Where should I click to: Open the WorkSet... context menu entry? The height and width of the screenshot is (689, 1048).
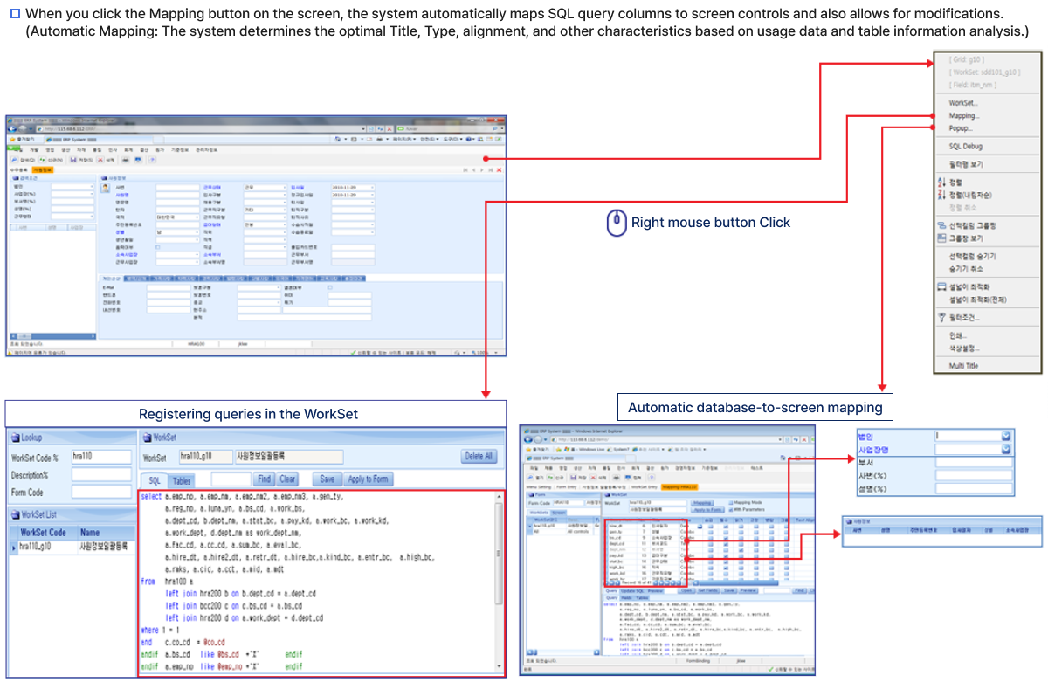click(x=963, y=102)
